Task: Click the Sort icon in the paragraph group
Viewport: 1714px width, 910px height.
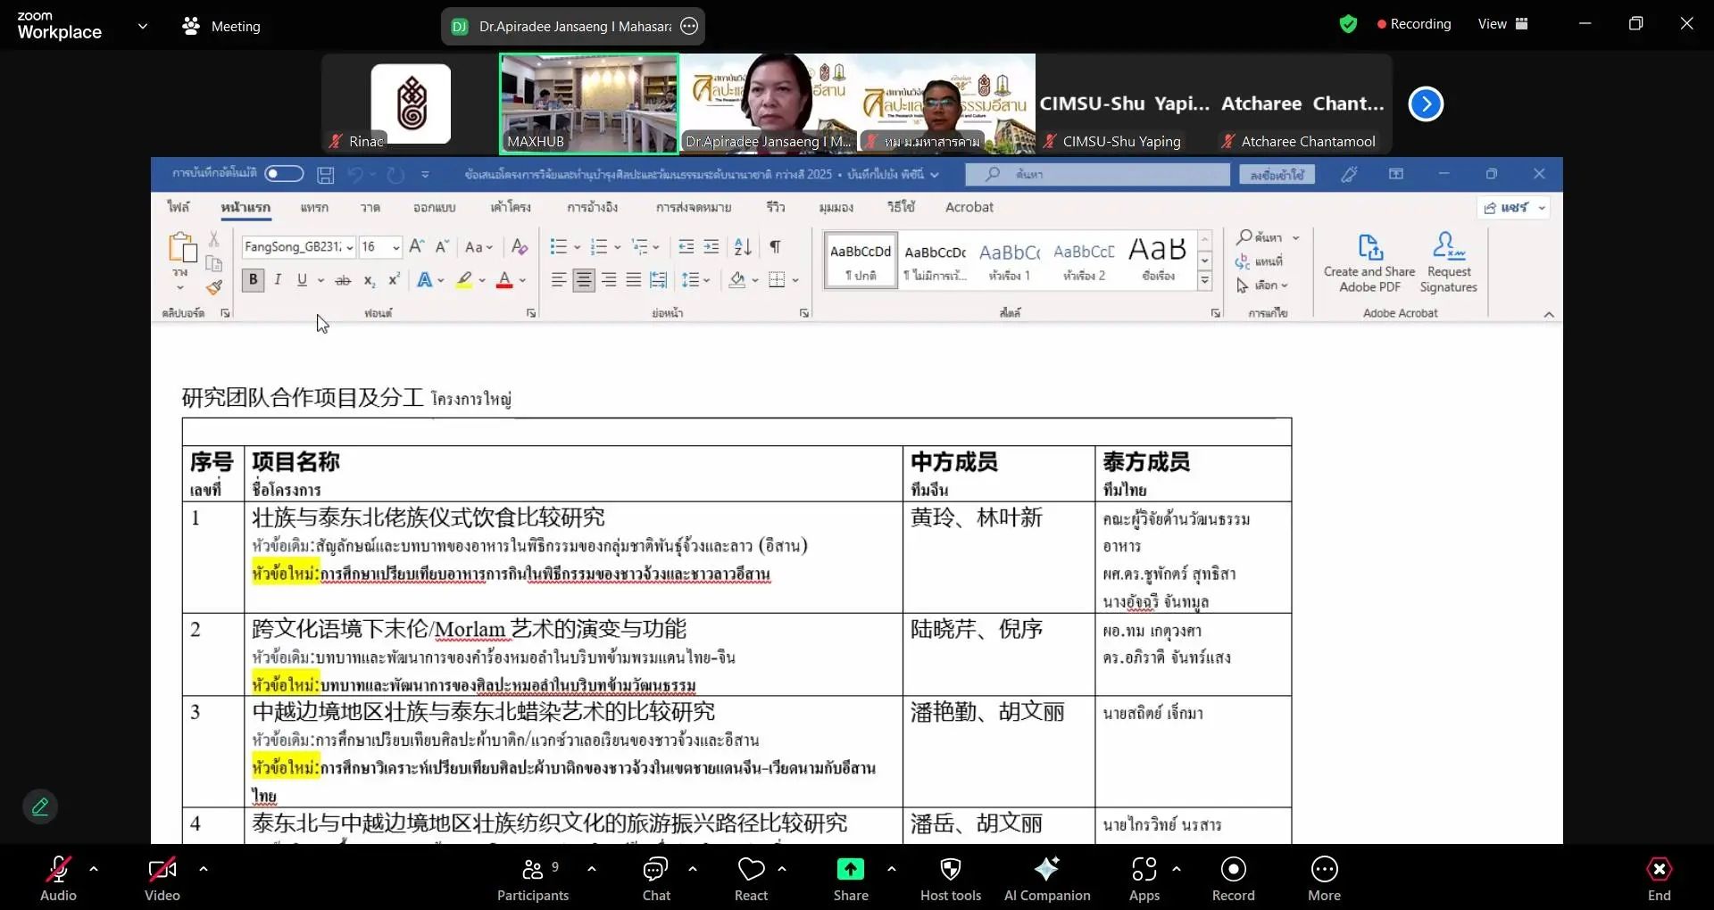Action: 742,247
